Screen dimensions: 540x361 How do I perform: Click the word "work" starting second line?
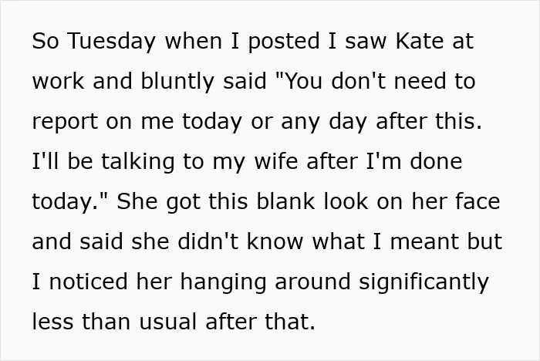coord(58,81)
